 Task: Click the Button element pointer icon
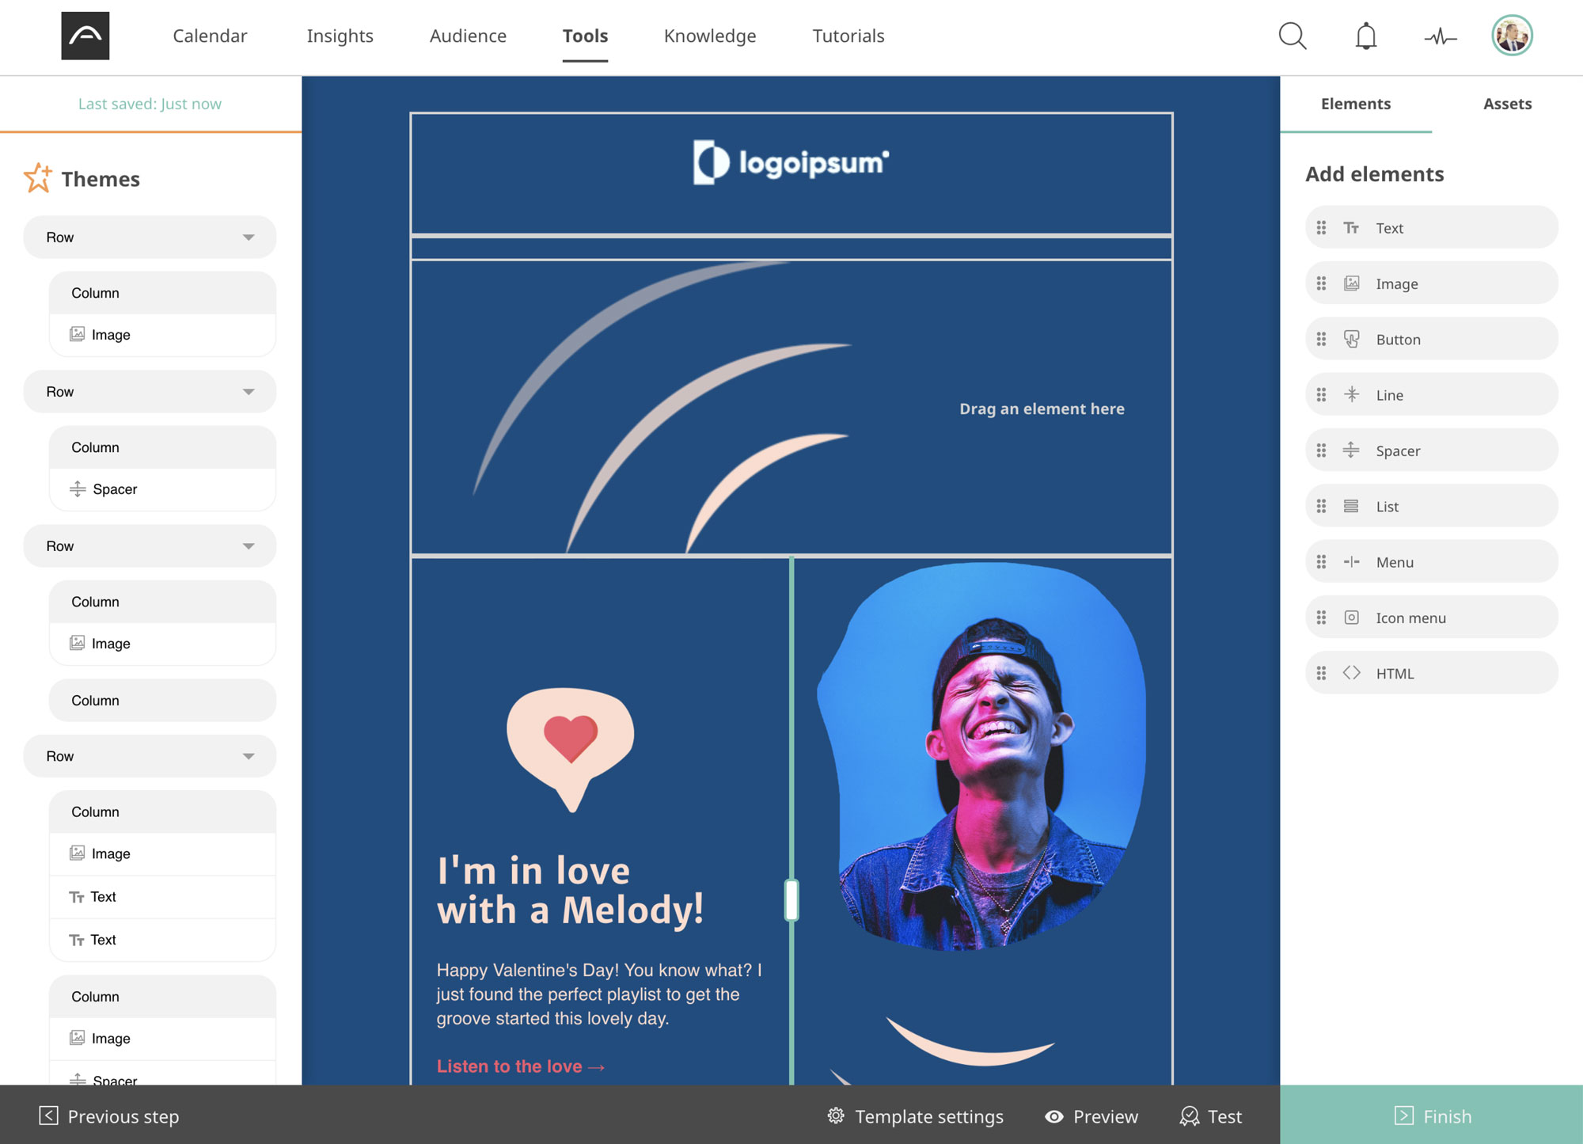1352,339
